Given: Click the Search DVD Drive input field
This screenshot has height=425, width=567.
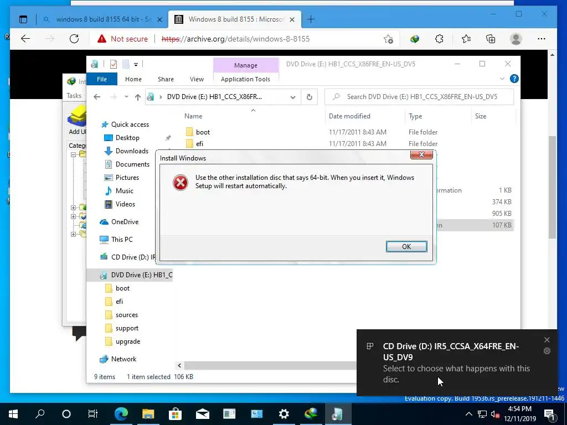Looking at the screenshot, I should click(x=420, y=97).
